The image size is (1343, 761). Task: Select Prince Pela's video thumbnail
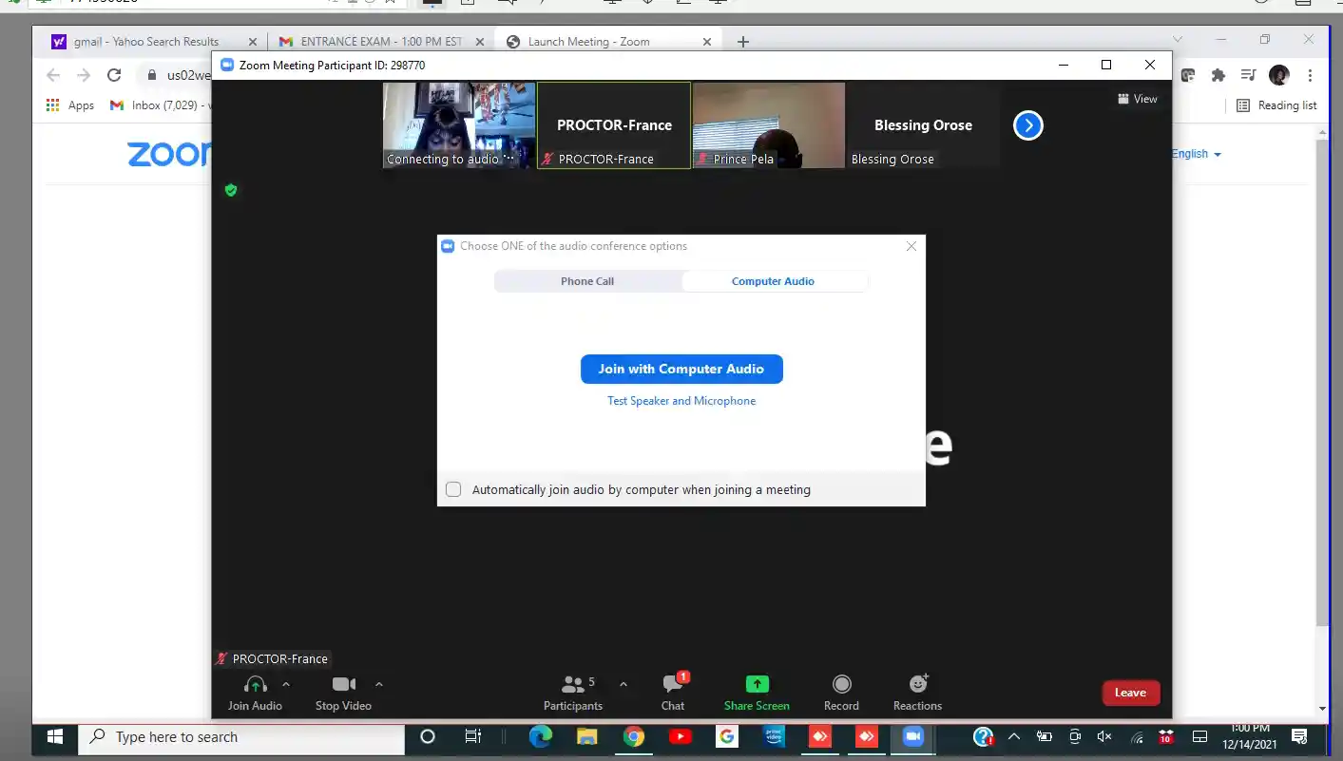768,125
